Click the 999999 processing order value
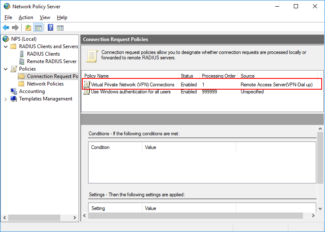 [209, 91]
